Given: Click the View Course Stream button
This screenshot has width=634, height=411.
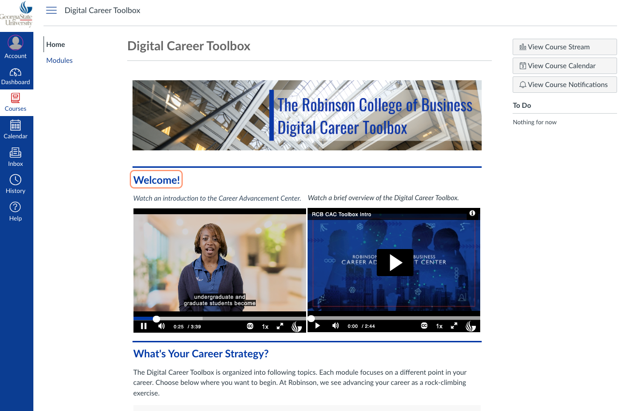Looking at the screenshot, I should (565, 47).
